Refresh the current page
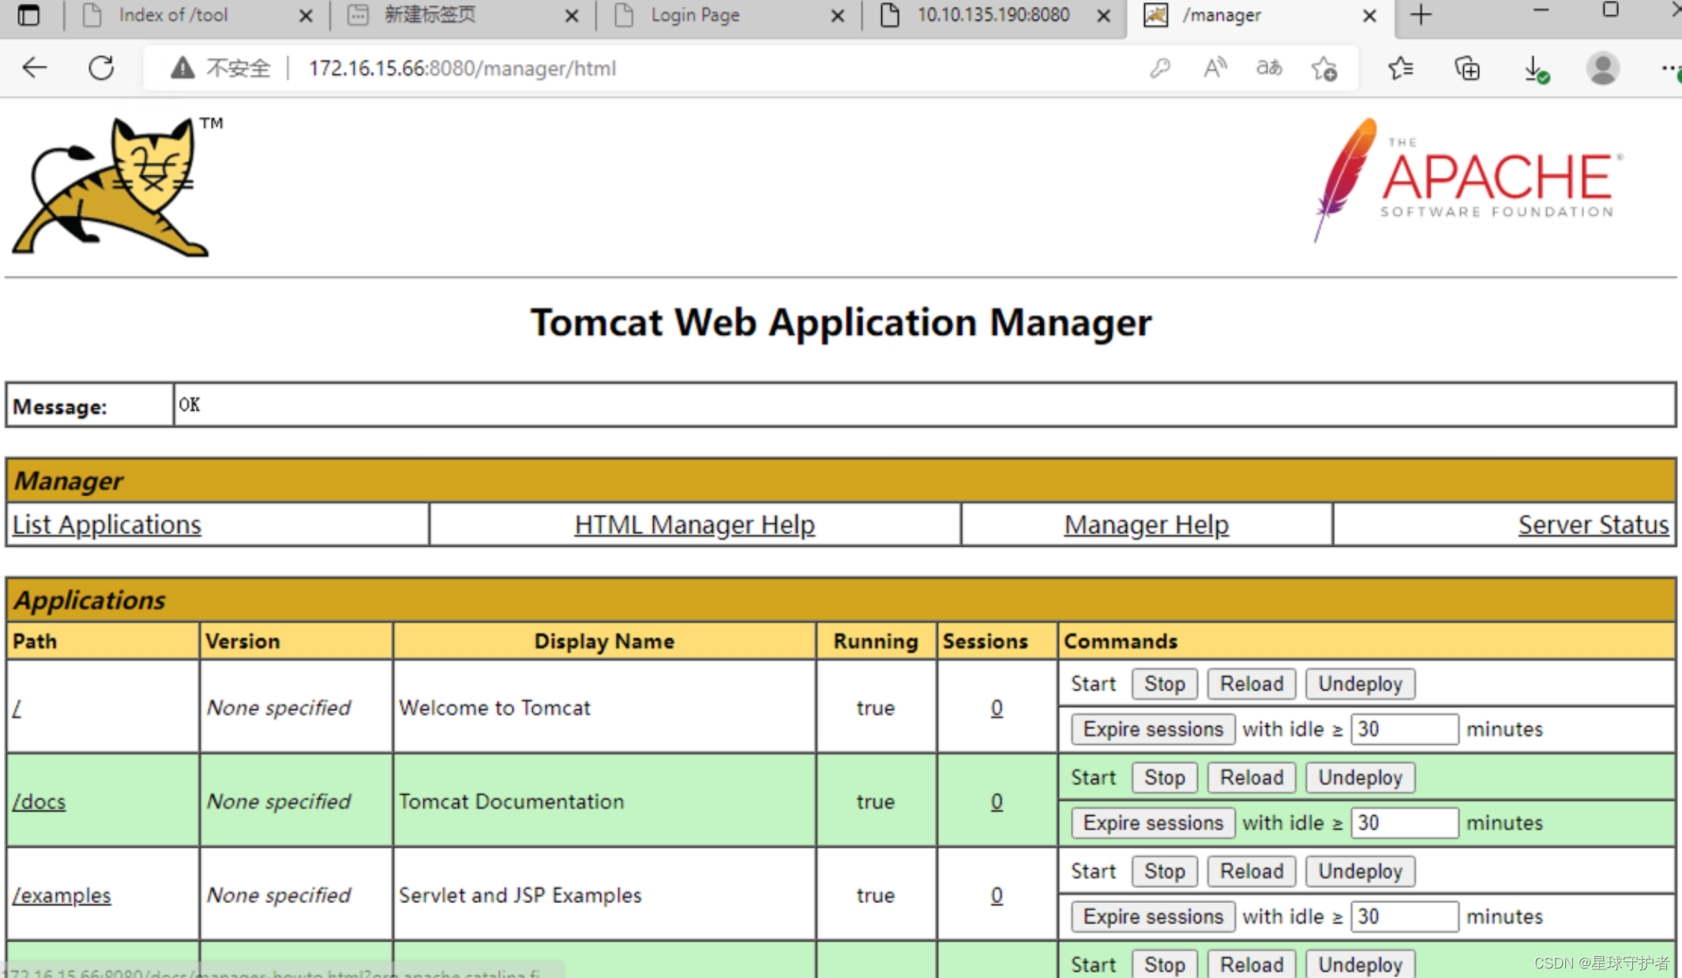Viewport: 1682px width, 978px height. [x=101, y=68]
